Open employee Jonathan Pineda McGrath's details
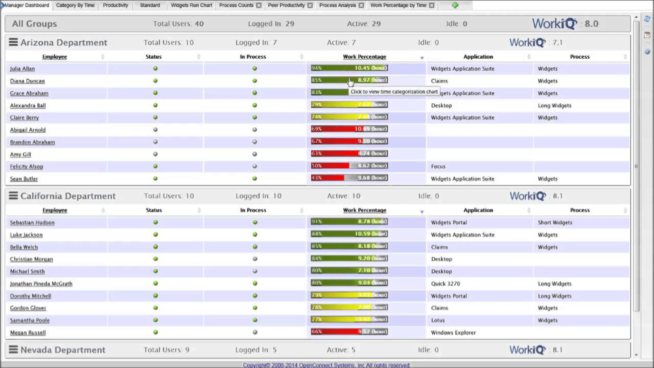The height and width of the screenshot is (368, 654). [x=41, y=284]
